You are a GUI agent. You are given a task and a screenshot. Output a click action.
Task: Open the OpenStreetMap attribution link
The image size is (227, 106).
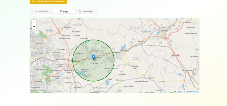pos(192,92)
